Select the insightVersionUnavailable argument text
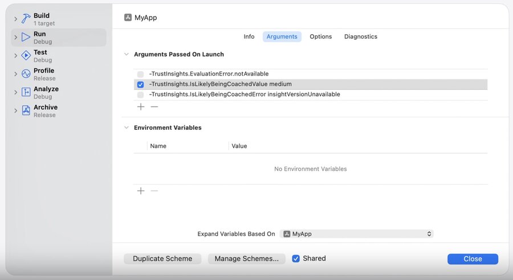 click(245, 94)
